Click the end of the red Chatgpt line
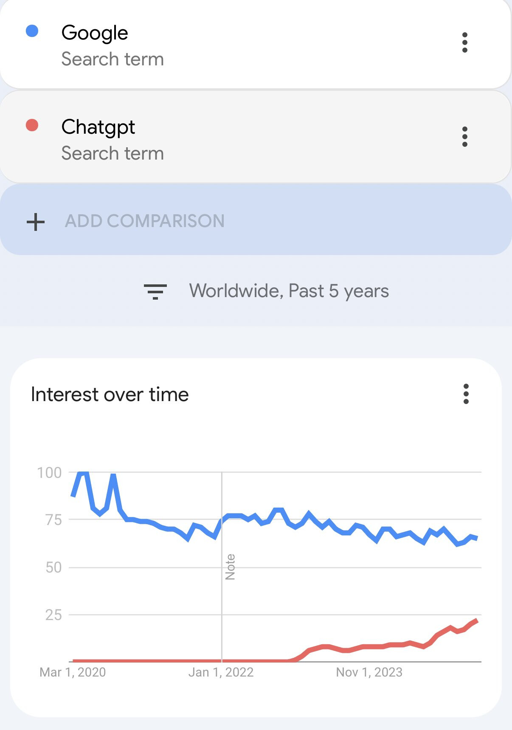 click(476, 621)
